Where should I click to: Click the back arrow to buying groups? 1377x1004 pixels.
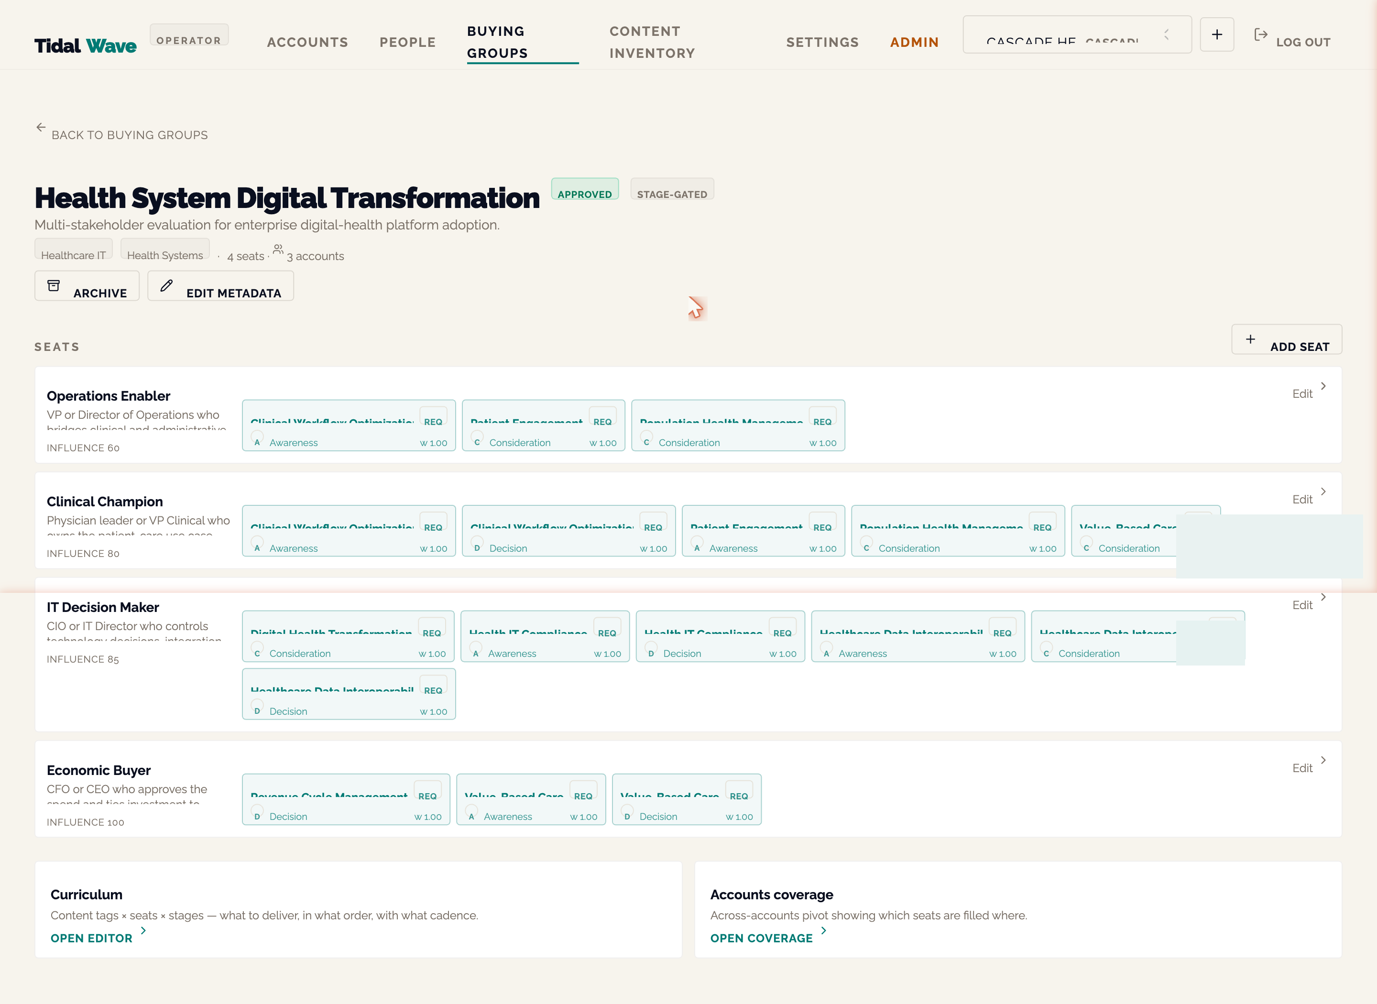click(x=41, y=127)
